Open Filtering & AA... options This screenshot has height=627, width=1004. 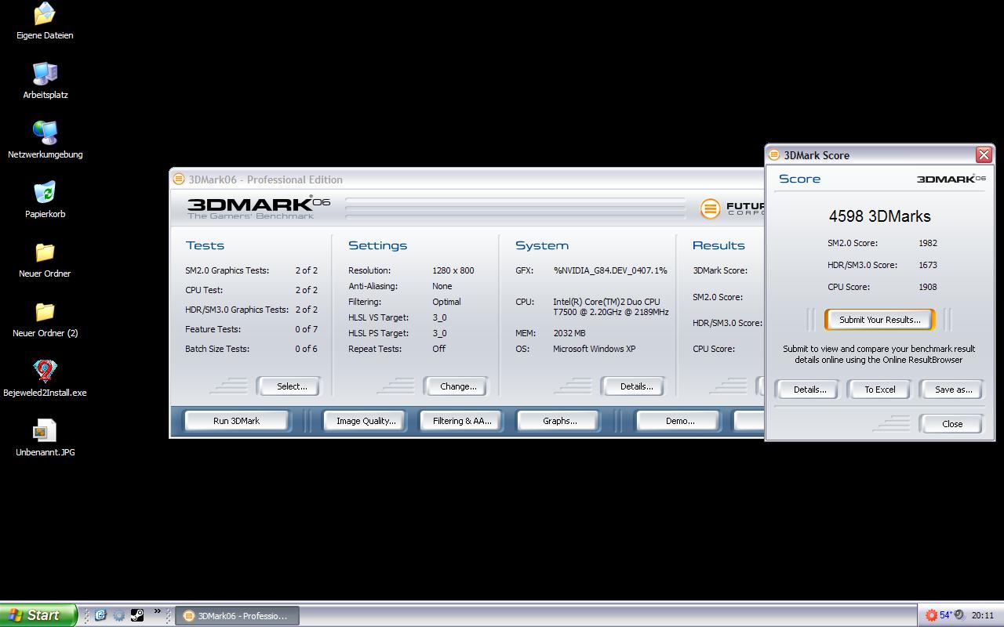click(462, 421)
